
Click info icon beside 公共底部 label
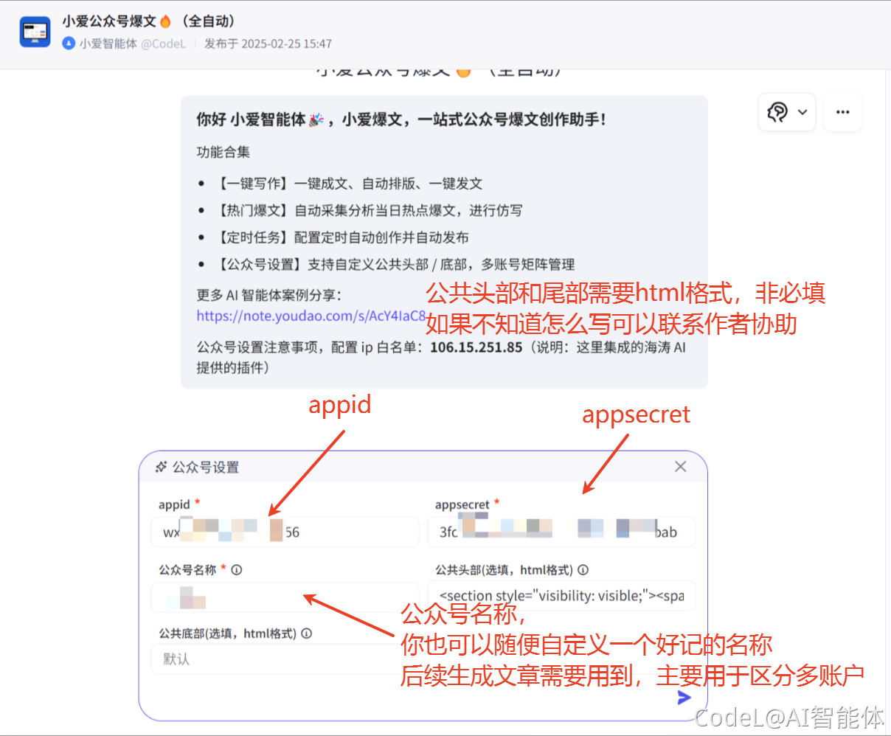pyautogui.click(x=306, y=633)
